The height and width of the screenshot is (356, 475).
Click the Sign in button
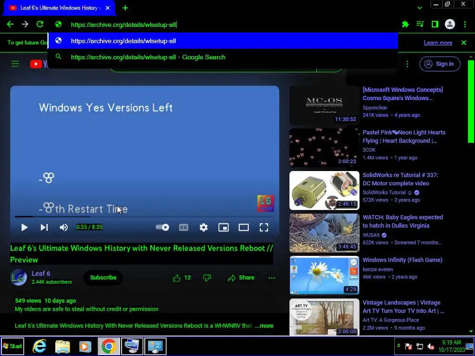tap(440, 64)
